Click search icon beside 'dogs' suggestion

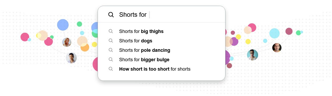(x=111, y=41)
